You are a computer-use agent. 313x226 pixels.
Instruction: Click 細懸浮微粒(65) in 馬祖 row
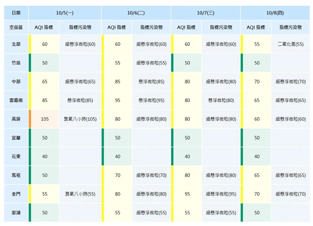tap(290, 175)
